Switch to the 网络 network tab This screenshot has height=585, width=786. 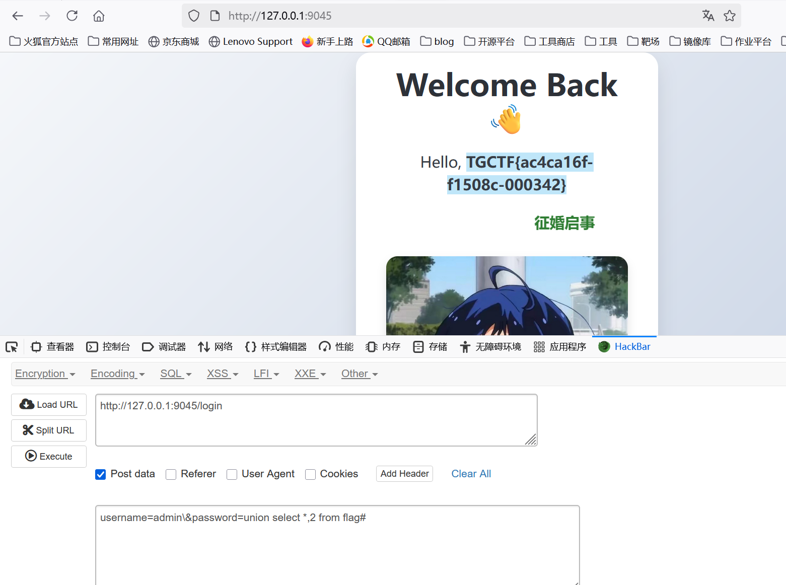[x=216, y=347]
